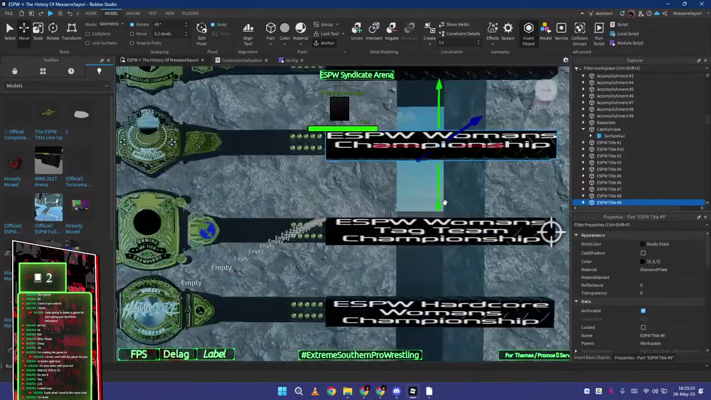
Task: Toggle the Rotate snapping checkbox
Action: pos(132,24)
